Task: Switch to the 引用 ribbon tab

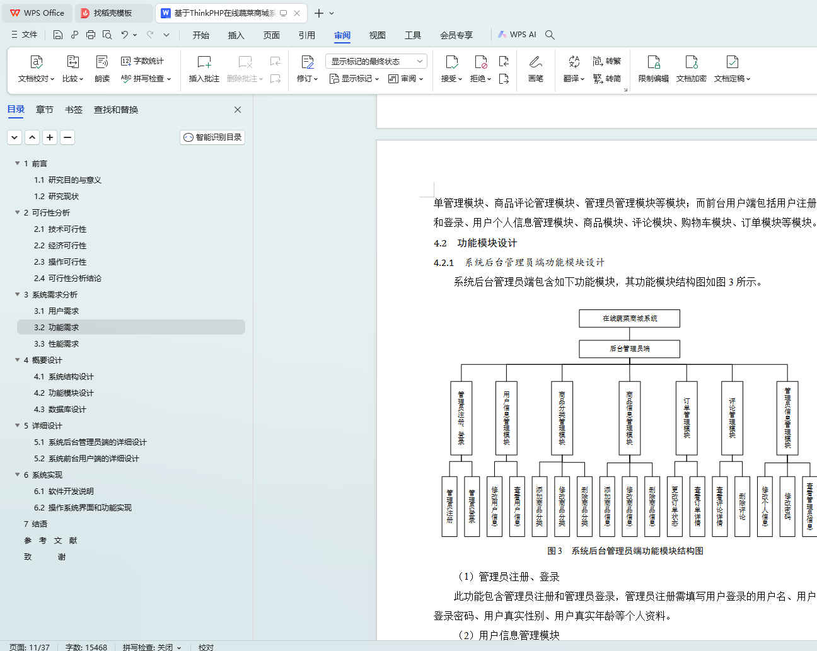Action: (307, 35)
